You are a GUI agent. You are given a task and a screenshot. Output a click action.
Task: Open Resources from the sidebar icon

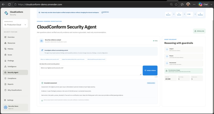pyautogui.click(x=5, y=43)
